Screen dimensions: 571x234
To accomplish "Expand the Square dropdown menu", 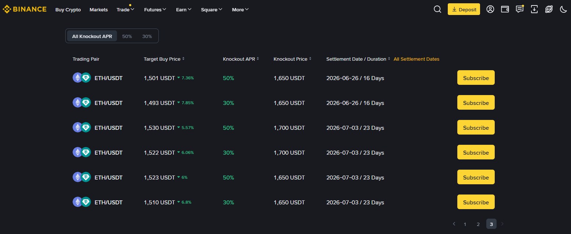I will point(212,10).
